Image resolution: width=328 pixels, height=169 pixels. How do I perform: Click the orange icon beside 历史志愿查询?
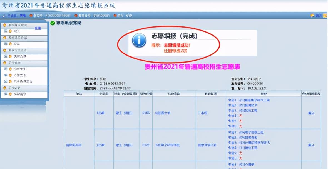(10, 81)
